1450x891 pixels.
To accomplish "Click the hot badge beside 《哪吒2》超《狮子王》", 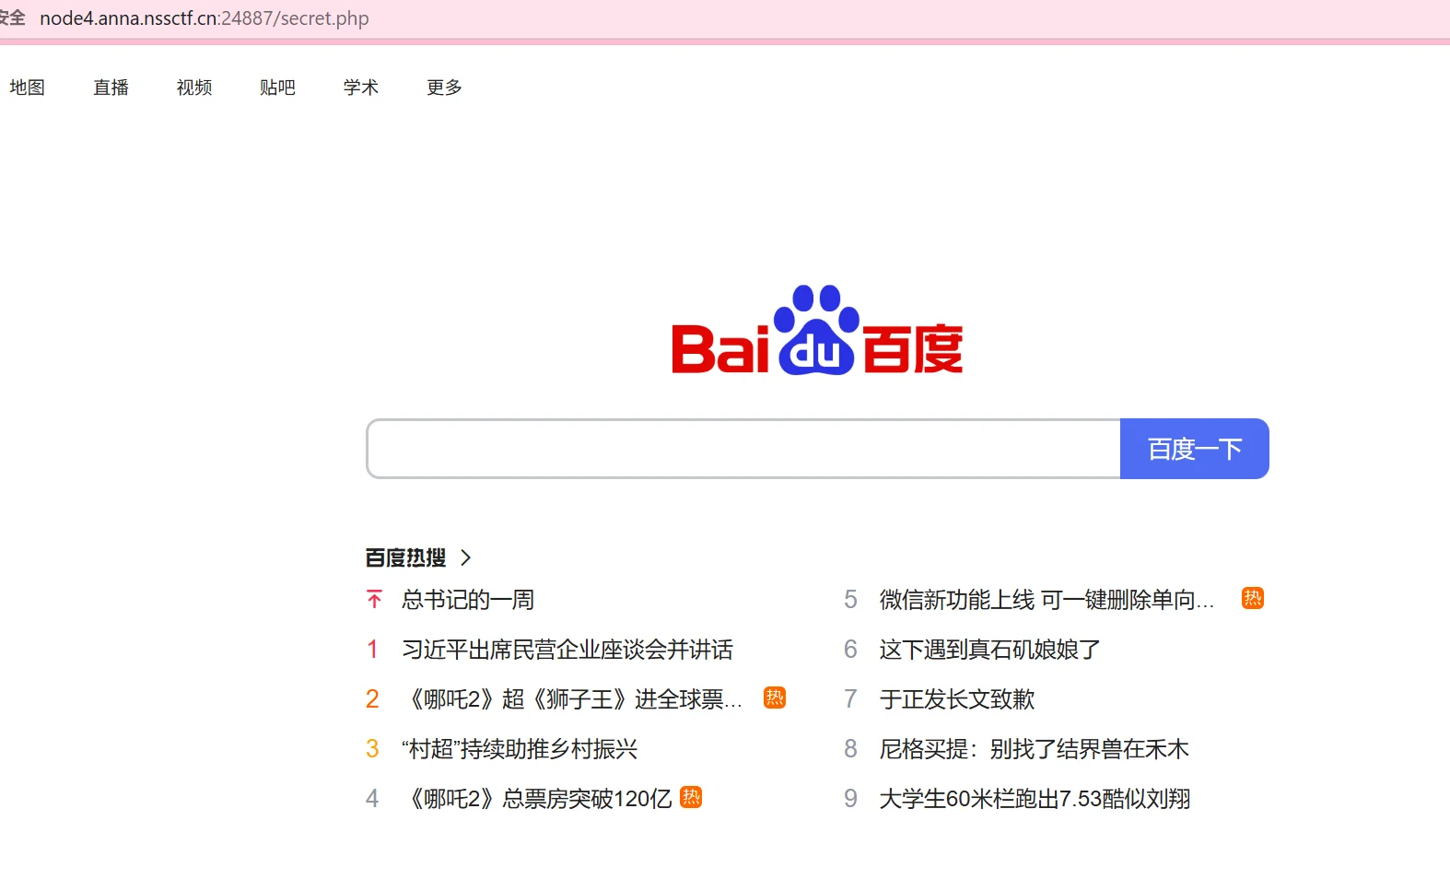I will (775, 698).
